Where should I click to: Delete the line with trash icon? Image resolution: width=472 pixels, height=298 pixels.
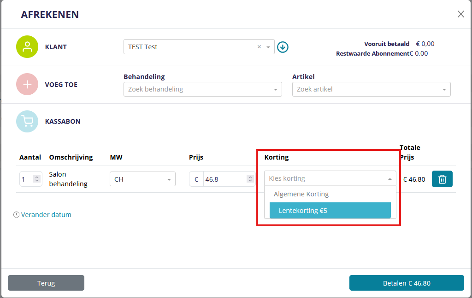tap(442, 179)
